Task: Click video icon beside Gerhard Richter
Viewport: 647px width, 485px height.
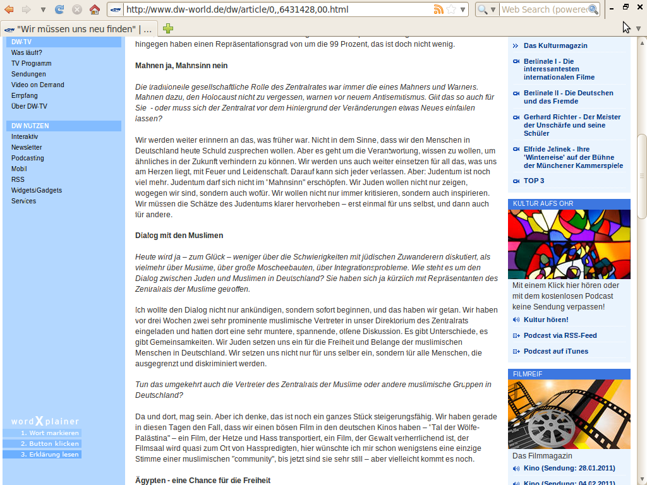Action: click(x=516, y=117)
